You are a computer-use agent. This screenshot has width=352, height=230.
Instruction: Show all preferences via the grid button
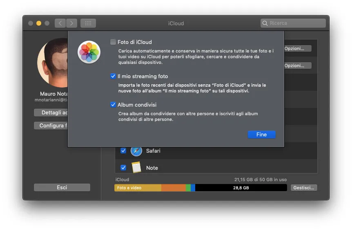click(x=88, y=23)
